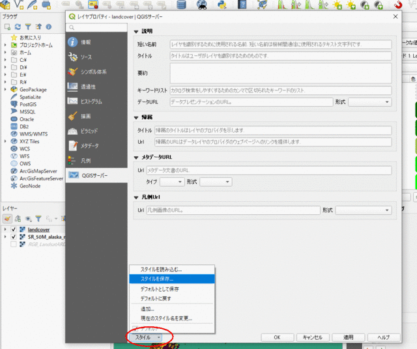The image size is (417, 349).
Task: Open the Python console toolbar icon
Action: point(222,5)
